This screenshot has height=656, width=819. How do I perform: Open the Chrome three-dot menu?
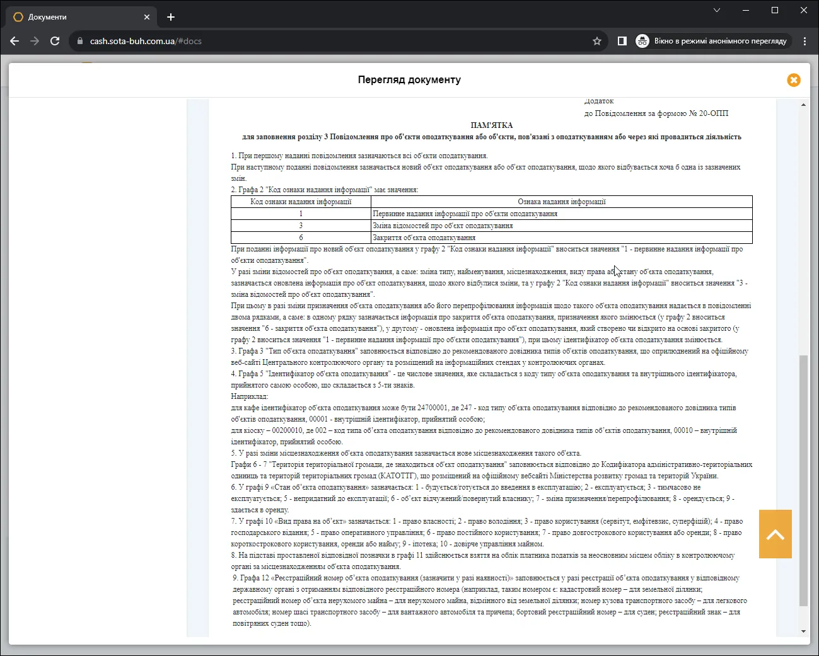point(804,41)
